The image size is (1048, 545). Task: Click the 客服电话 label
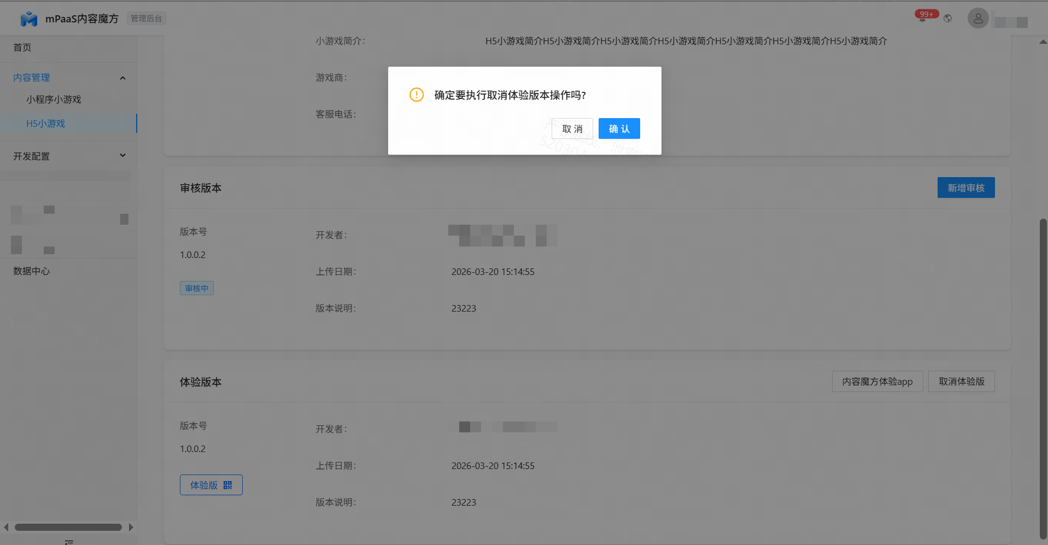coord(336,114)
